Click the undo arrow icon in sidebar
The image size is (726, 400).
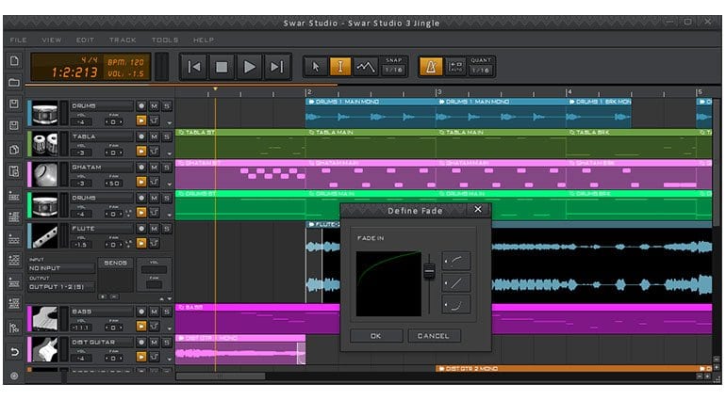14,352
